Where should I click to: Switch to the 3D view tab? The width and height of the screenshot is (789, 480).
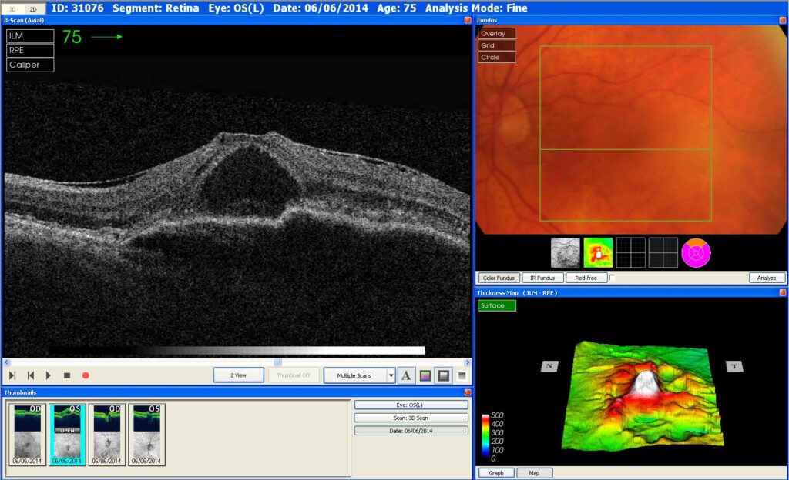click(12, 9)
